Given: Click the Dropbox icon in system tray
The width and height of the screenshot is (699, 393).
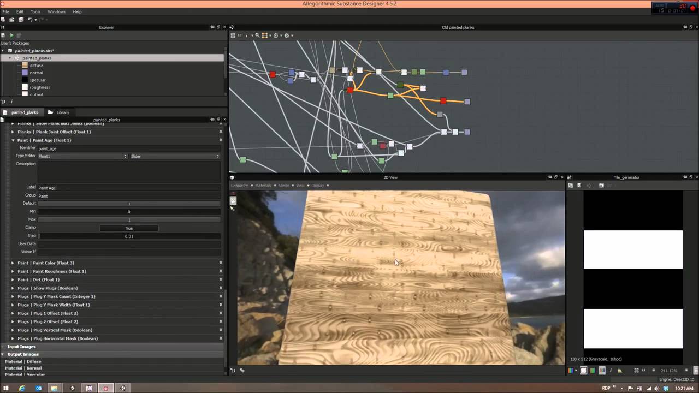Looking at the screenshot, I should tap(666, 388).
